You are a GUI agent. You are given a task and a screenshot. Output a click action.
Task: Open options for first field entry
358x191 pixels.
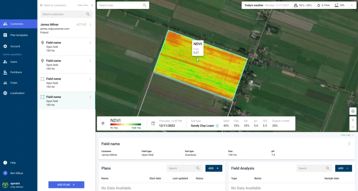(91, 43)
